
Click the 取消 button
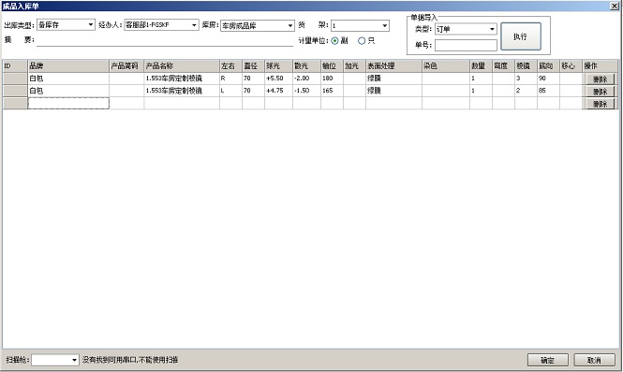(594, 360)
